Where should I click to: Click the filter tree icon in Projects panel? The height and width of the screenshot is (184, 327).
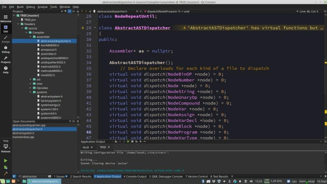coord(65,11)
